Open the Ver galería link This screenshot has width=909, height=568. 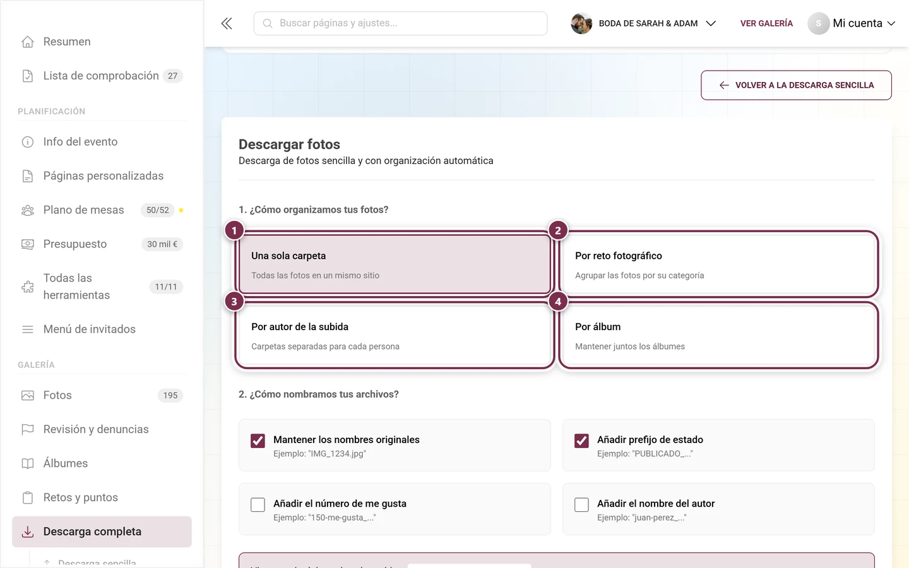point(766,23)
